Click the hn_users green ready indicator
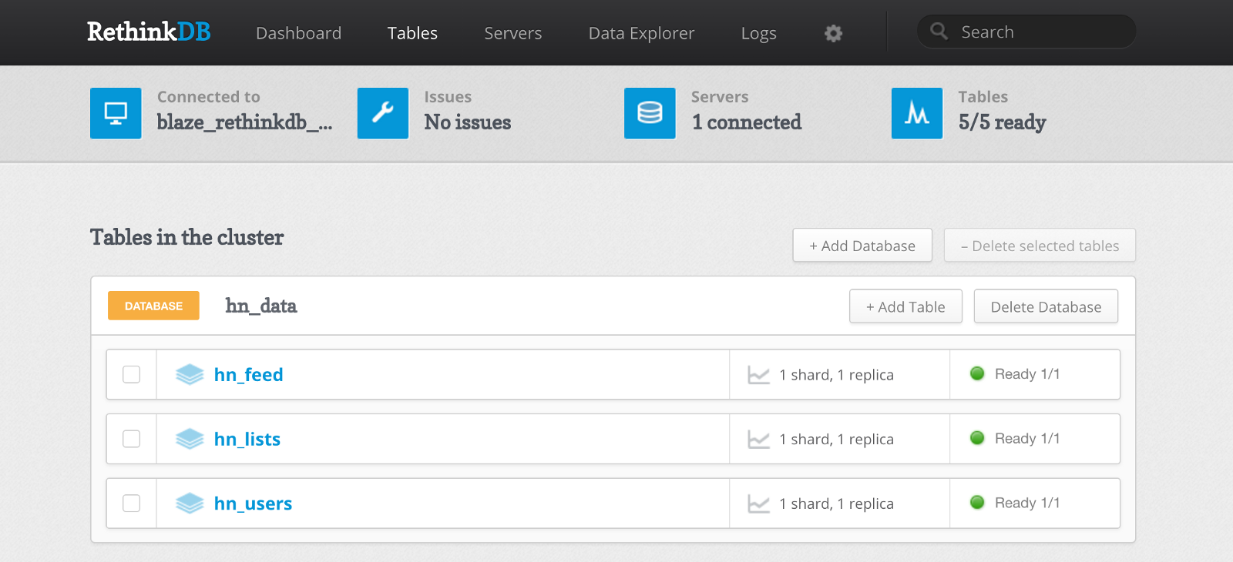 point(977,503)
